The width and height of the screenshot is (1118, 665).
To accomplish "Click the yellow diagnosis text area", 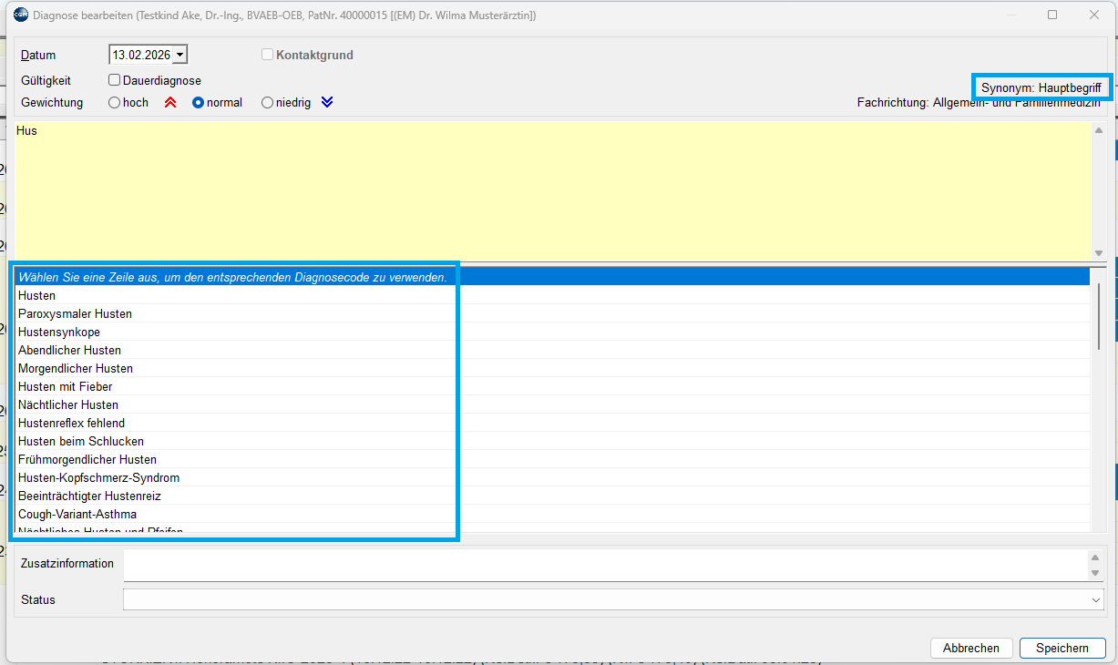I will click(x=547, y=191).
